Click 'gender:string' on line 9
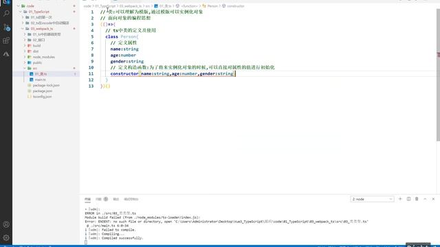 coord(126,61)
